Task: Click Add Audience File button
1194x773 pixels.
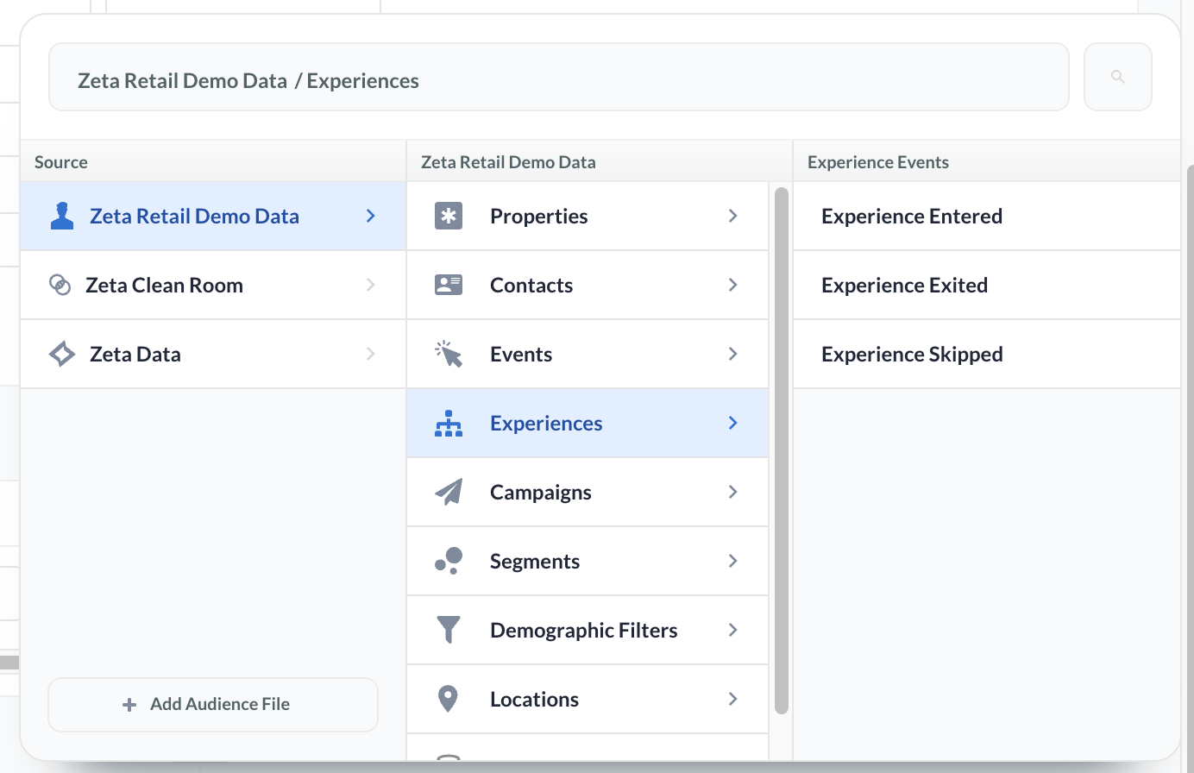Action: [213, 705]
